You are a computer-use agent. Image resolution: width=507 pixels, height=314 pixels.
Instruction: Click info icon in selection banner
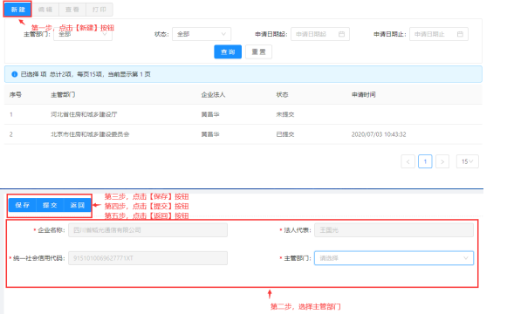[x=14, y=74]
